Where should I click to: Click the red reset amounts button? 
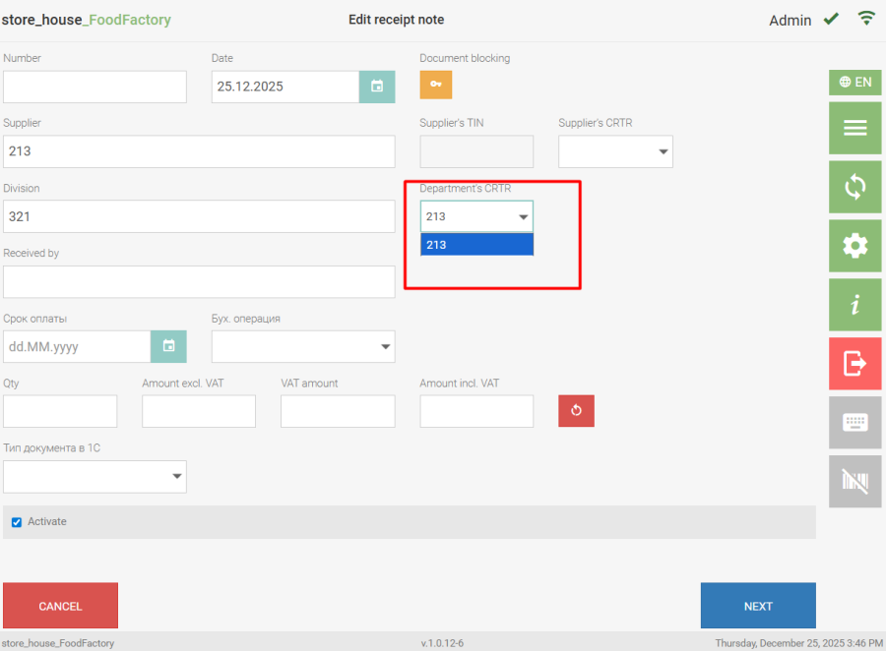(x=576, y=411)
